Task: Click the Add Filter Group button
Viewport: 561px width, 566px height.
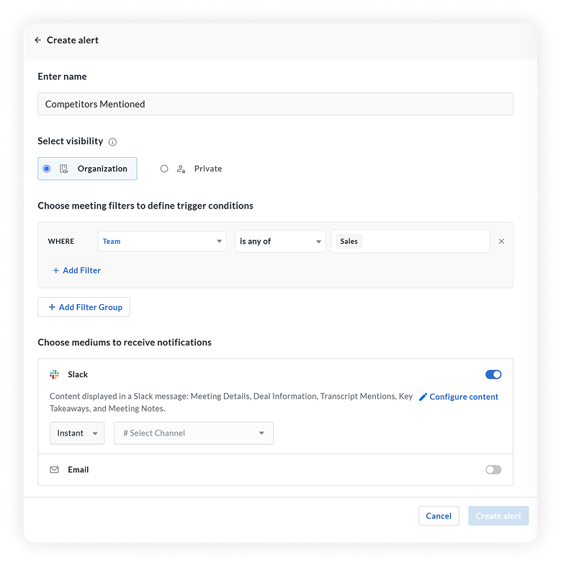Action: (84, 307)
